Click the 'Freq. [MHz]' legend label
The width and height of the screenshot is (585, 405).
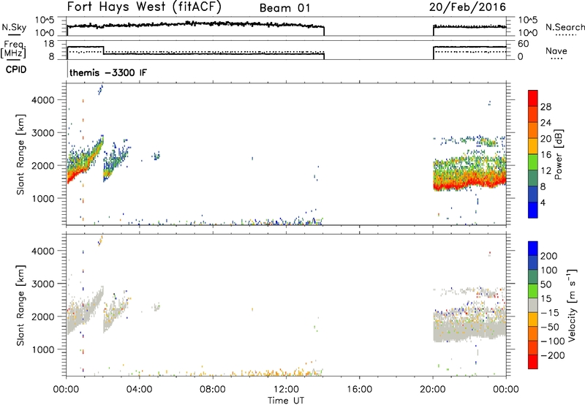(14, 50)
